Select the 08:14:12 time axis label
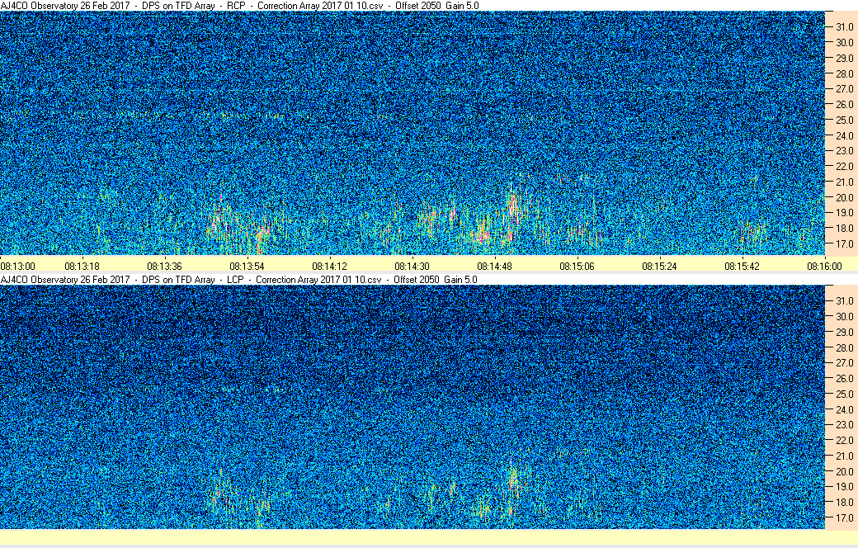The height and width of the screenshot is (548, 858). [330, 267]
